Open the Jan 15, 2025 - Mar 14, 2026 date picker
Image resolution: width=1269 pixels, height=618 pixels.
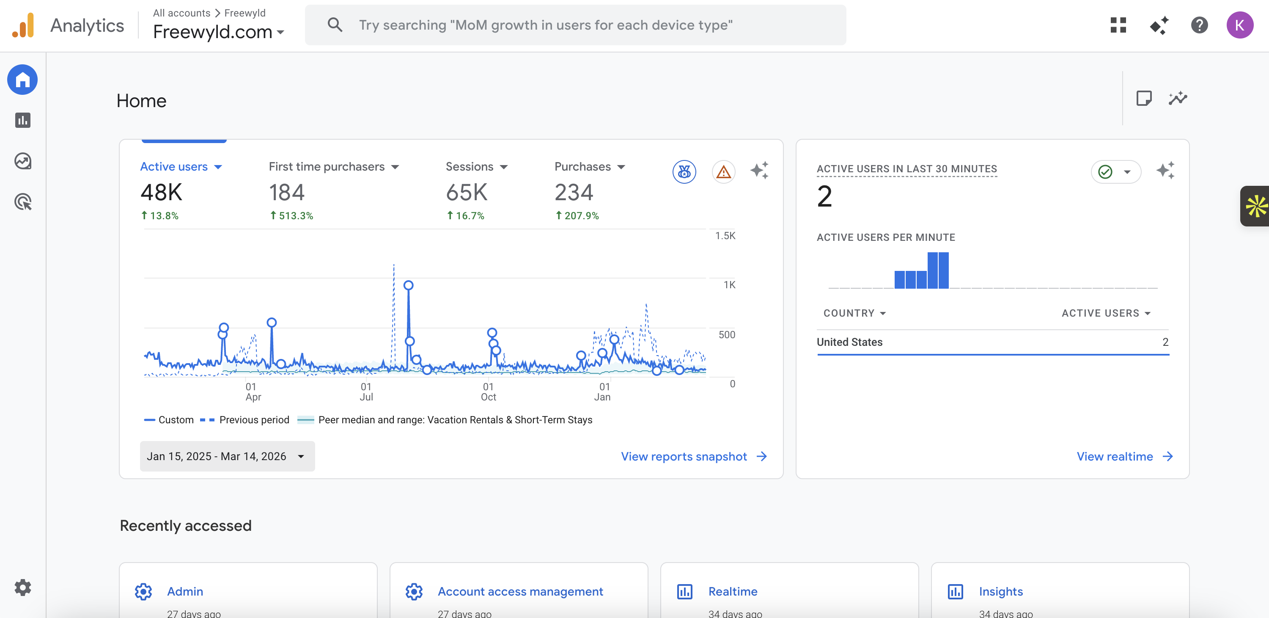[x=227, y=456]
